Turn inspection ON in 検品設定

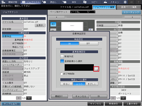tap(69, 43)
